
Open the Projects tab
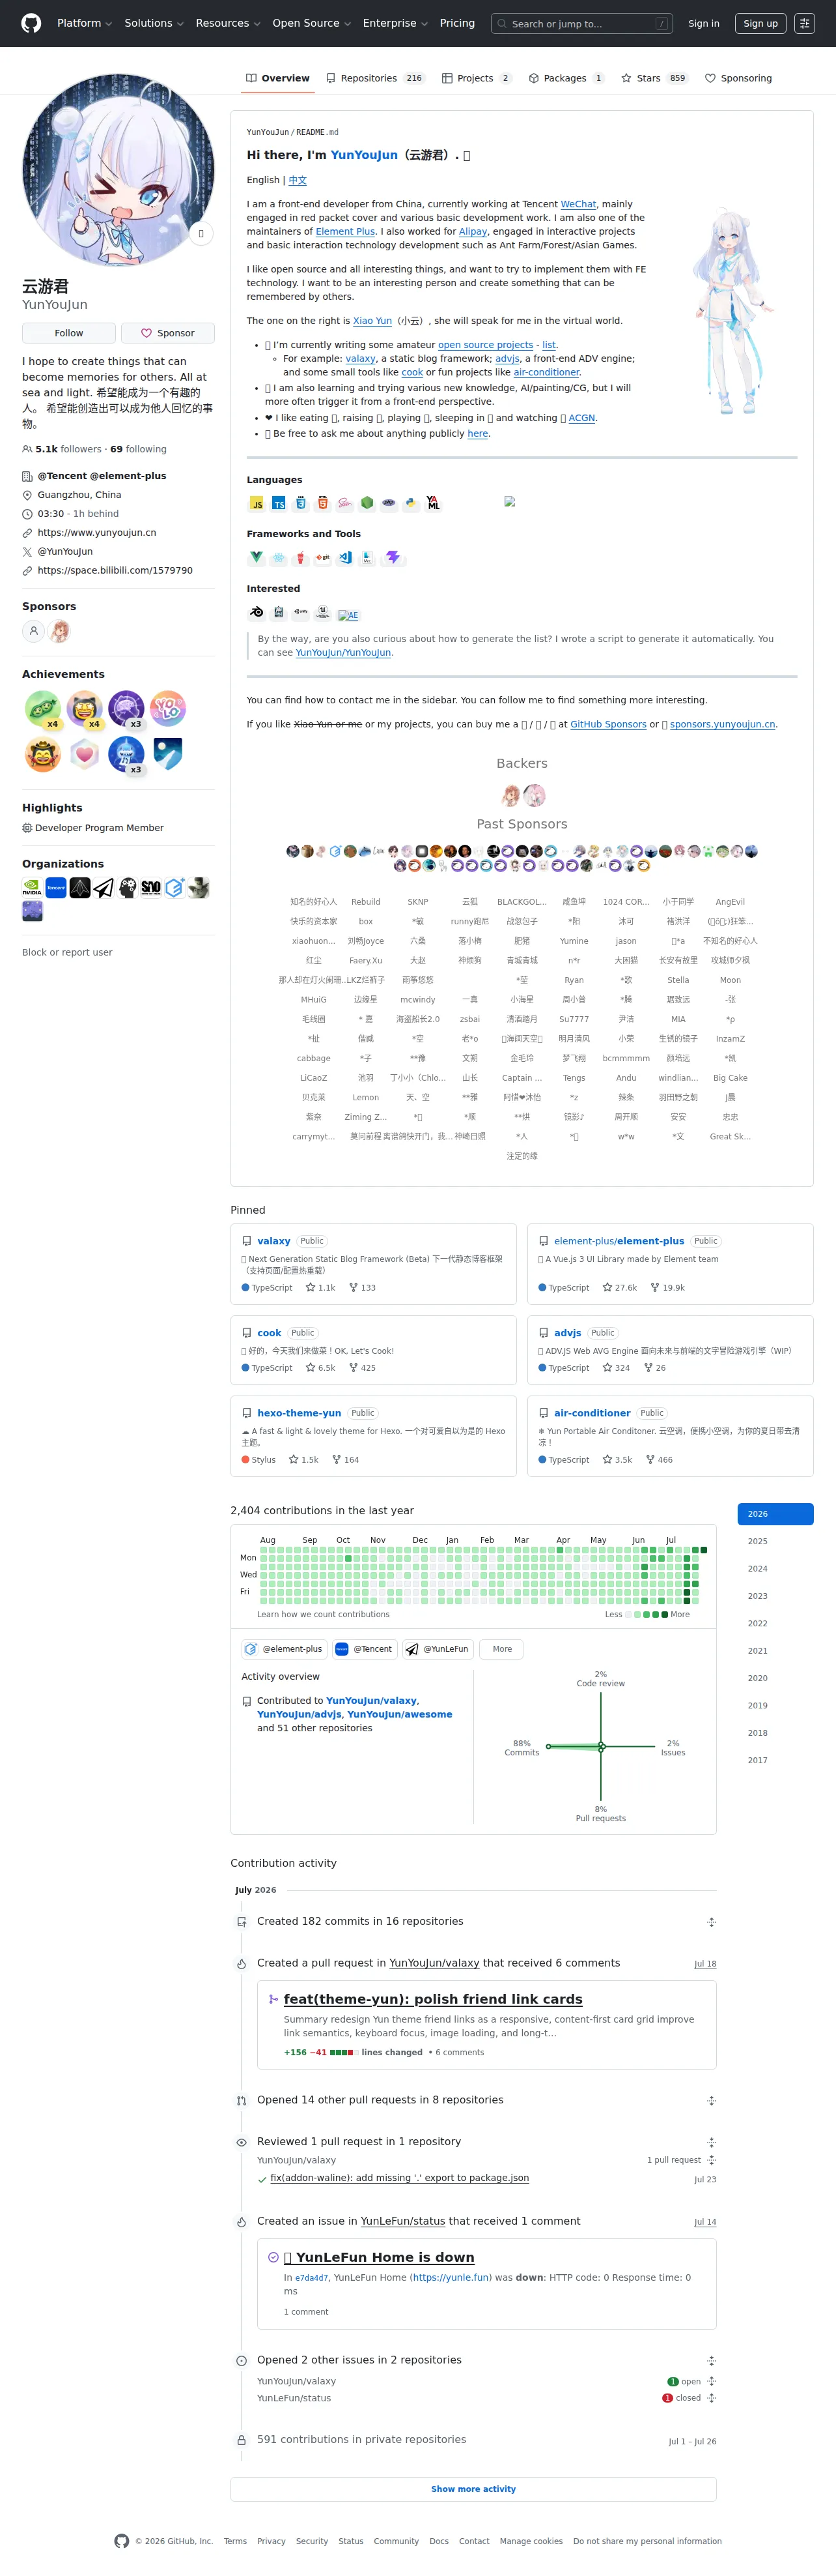coord(477,78)
